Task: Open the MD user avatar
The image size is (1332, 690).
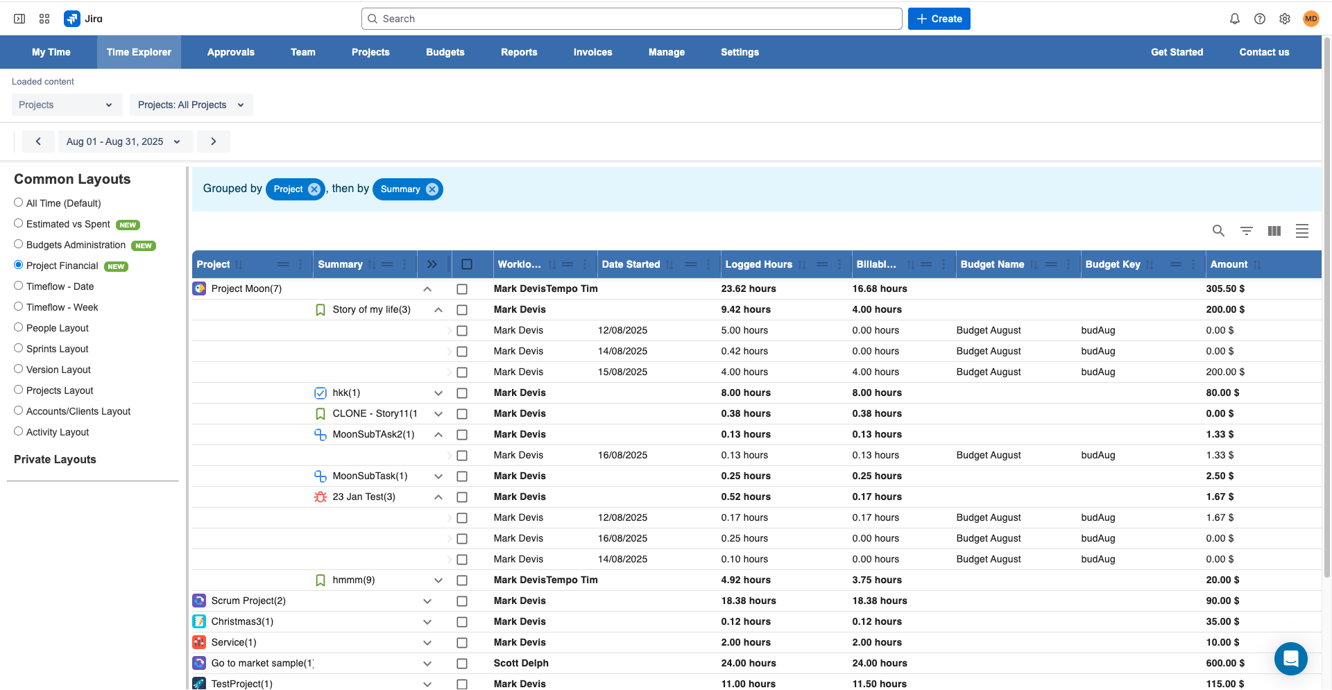Action: 1310,19
